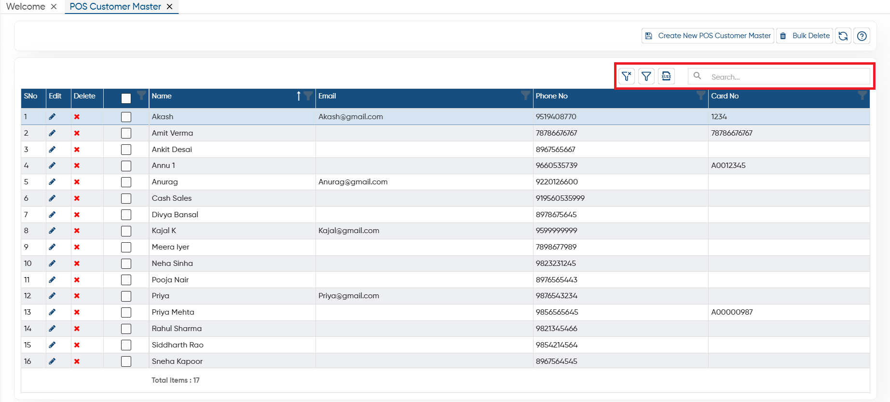
Task: Open the help question mark icon
Action: click(x=862, y=36)
